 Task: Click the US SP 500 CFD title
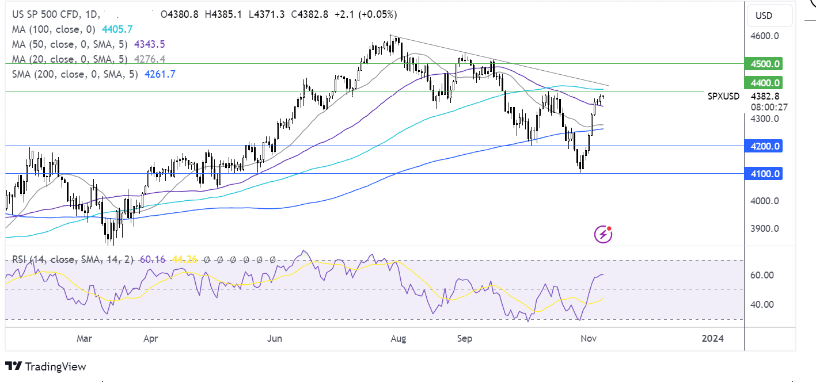46,14
